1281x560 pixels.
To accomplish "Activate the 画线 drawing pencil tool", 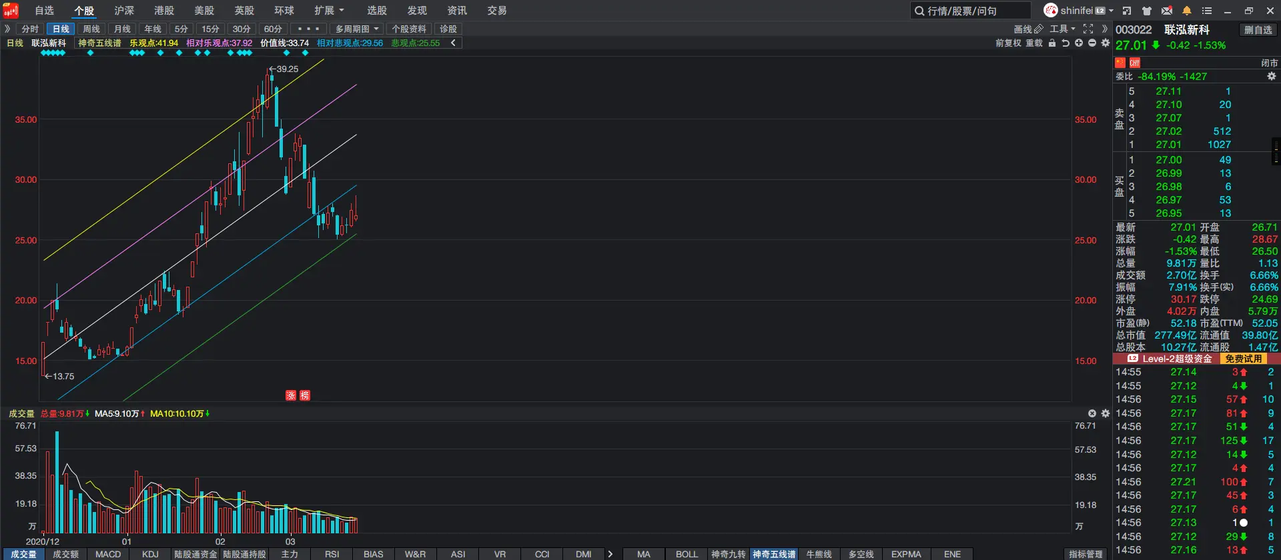I will [x=1029, y=29].
